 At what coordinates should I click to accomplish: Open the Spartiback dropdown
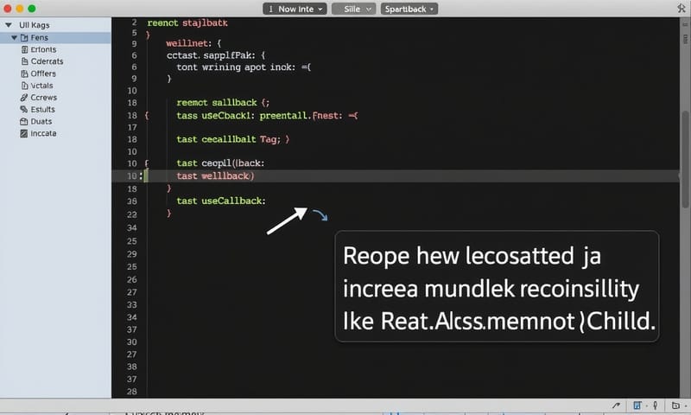tap(409, 9)
